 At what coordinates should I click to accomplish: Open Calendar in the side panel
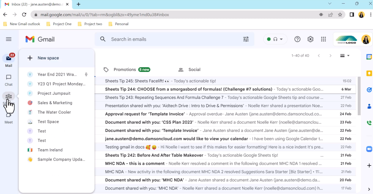click(369, 57)
